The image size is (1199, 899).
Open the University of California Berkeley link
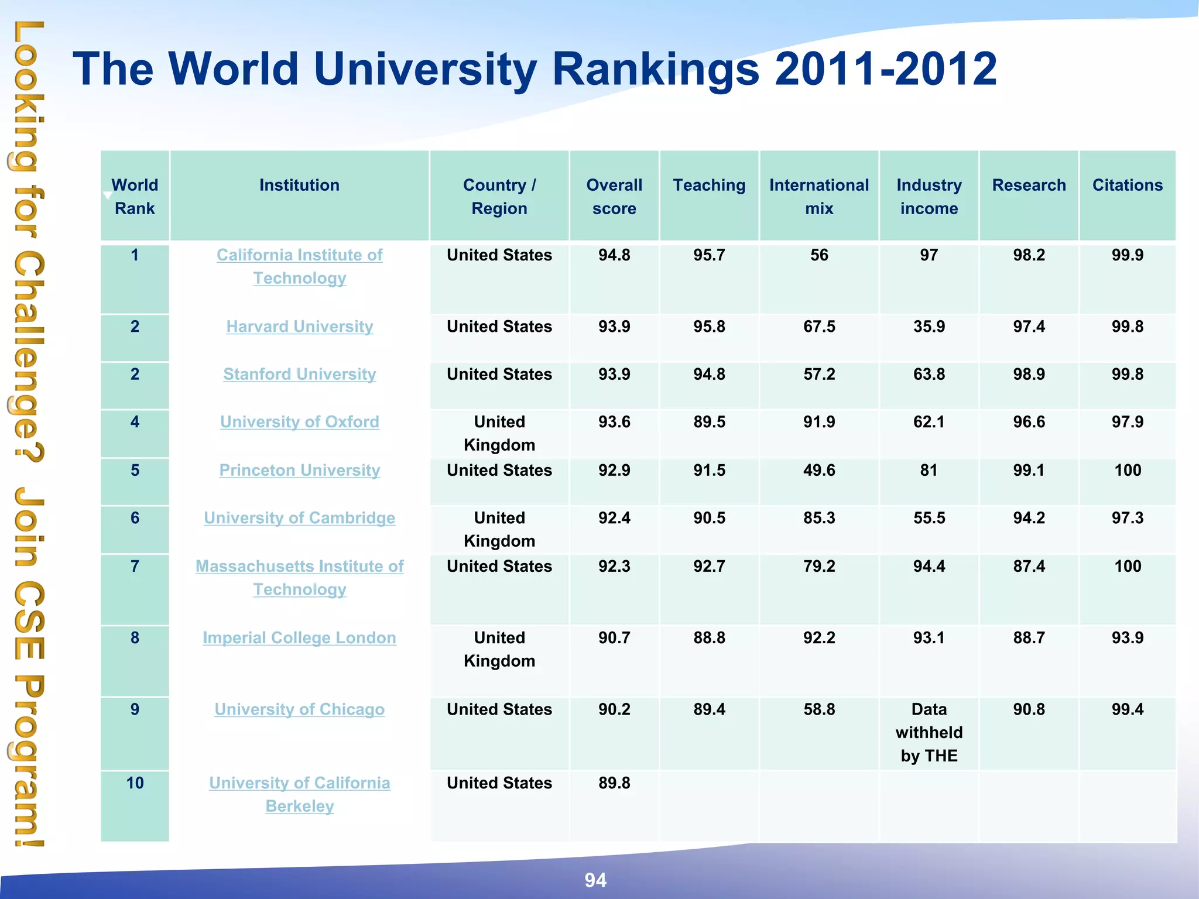tap(299, 794)
